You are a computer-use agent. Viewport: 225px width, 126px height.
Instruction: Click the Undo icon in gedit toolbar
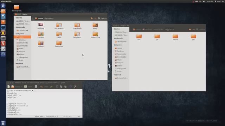pos(41,87)
